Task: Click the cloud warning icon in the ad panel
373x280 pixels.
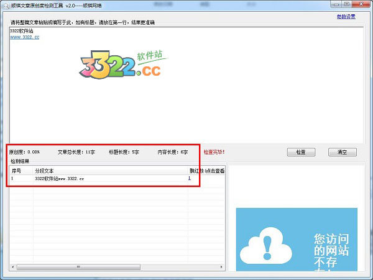Action: point(266,246)
